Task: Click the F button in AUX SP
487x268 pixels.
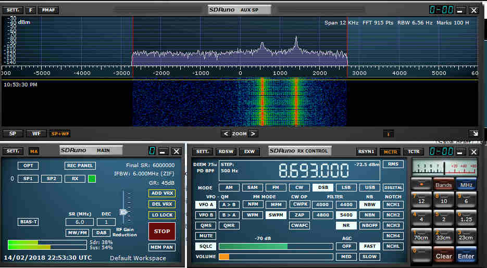Action: (x=30, y=10)
